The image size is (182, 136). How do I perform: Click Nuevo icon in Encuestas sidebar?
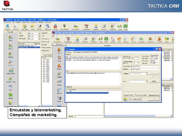pyautogui.click(x=59, y=51)
